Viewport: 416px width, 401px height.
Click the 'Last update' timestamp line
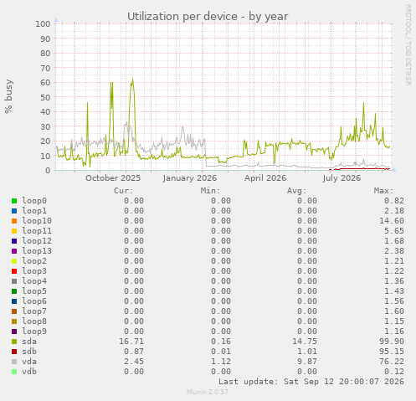point(311,382)
